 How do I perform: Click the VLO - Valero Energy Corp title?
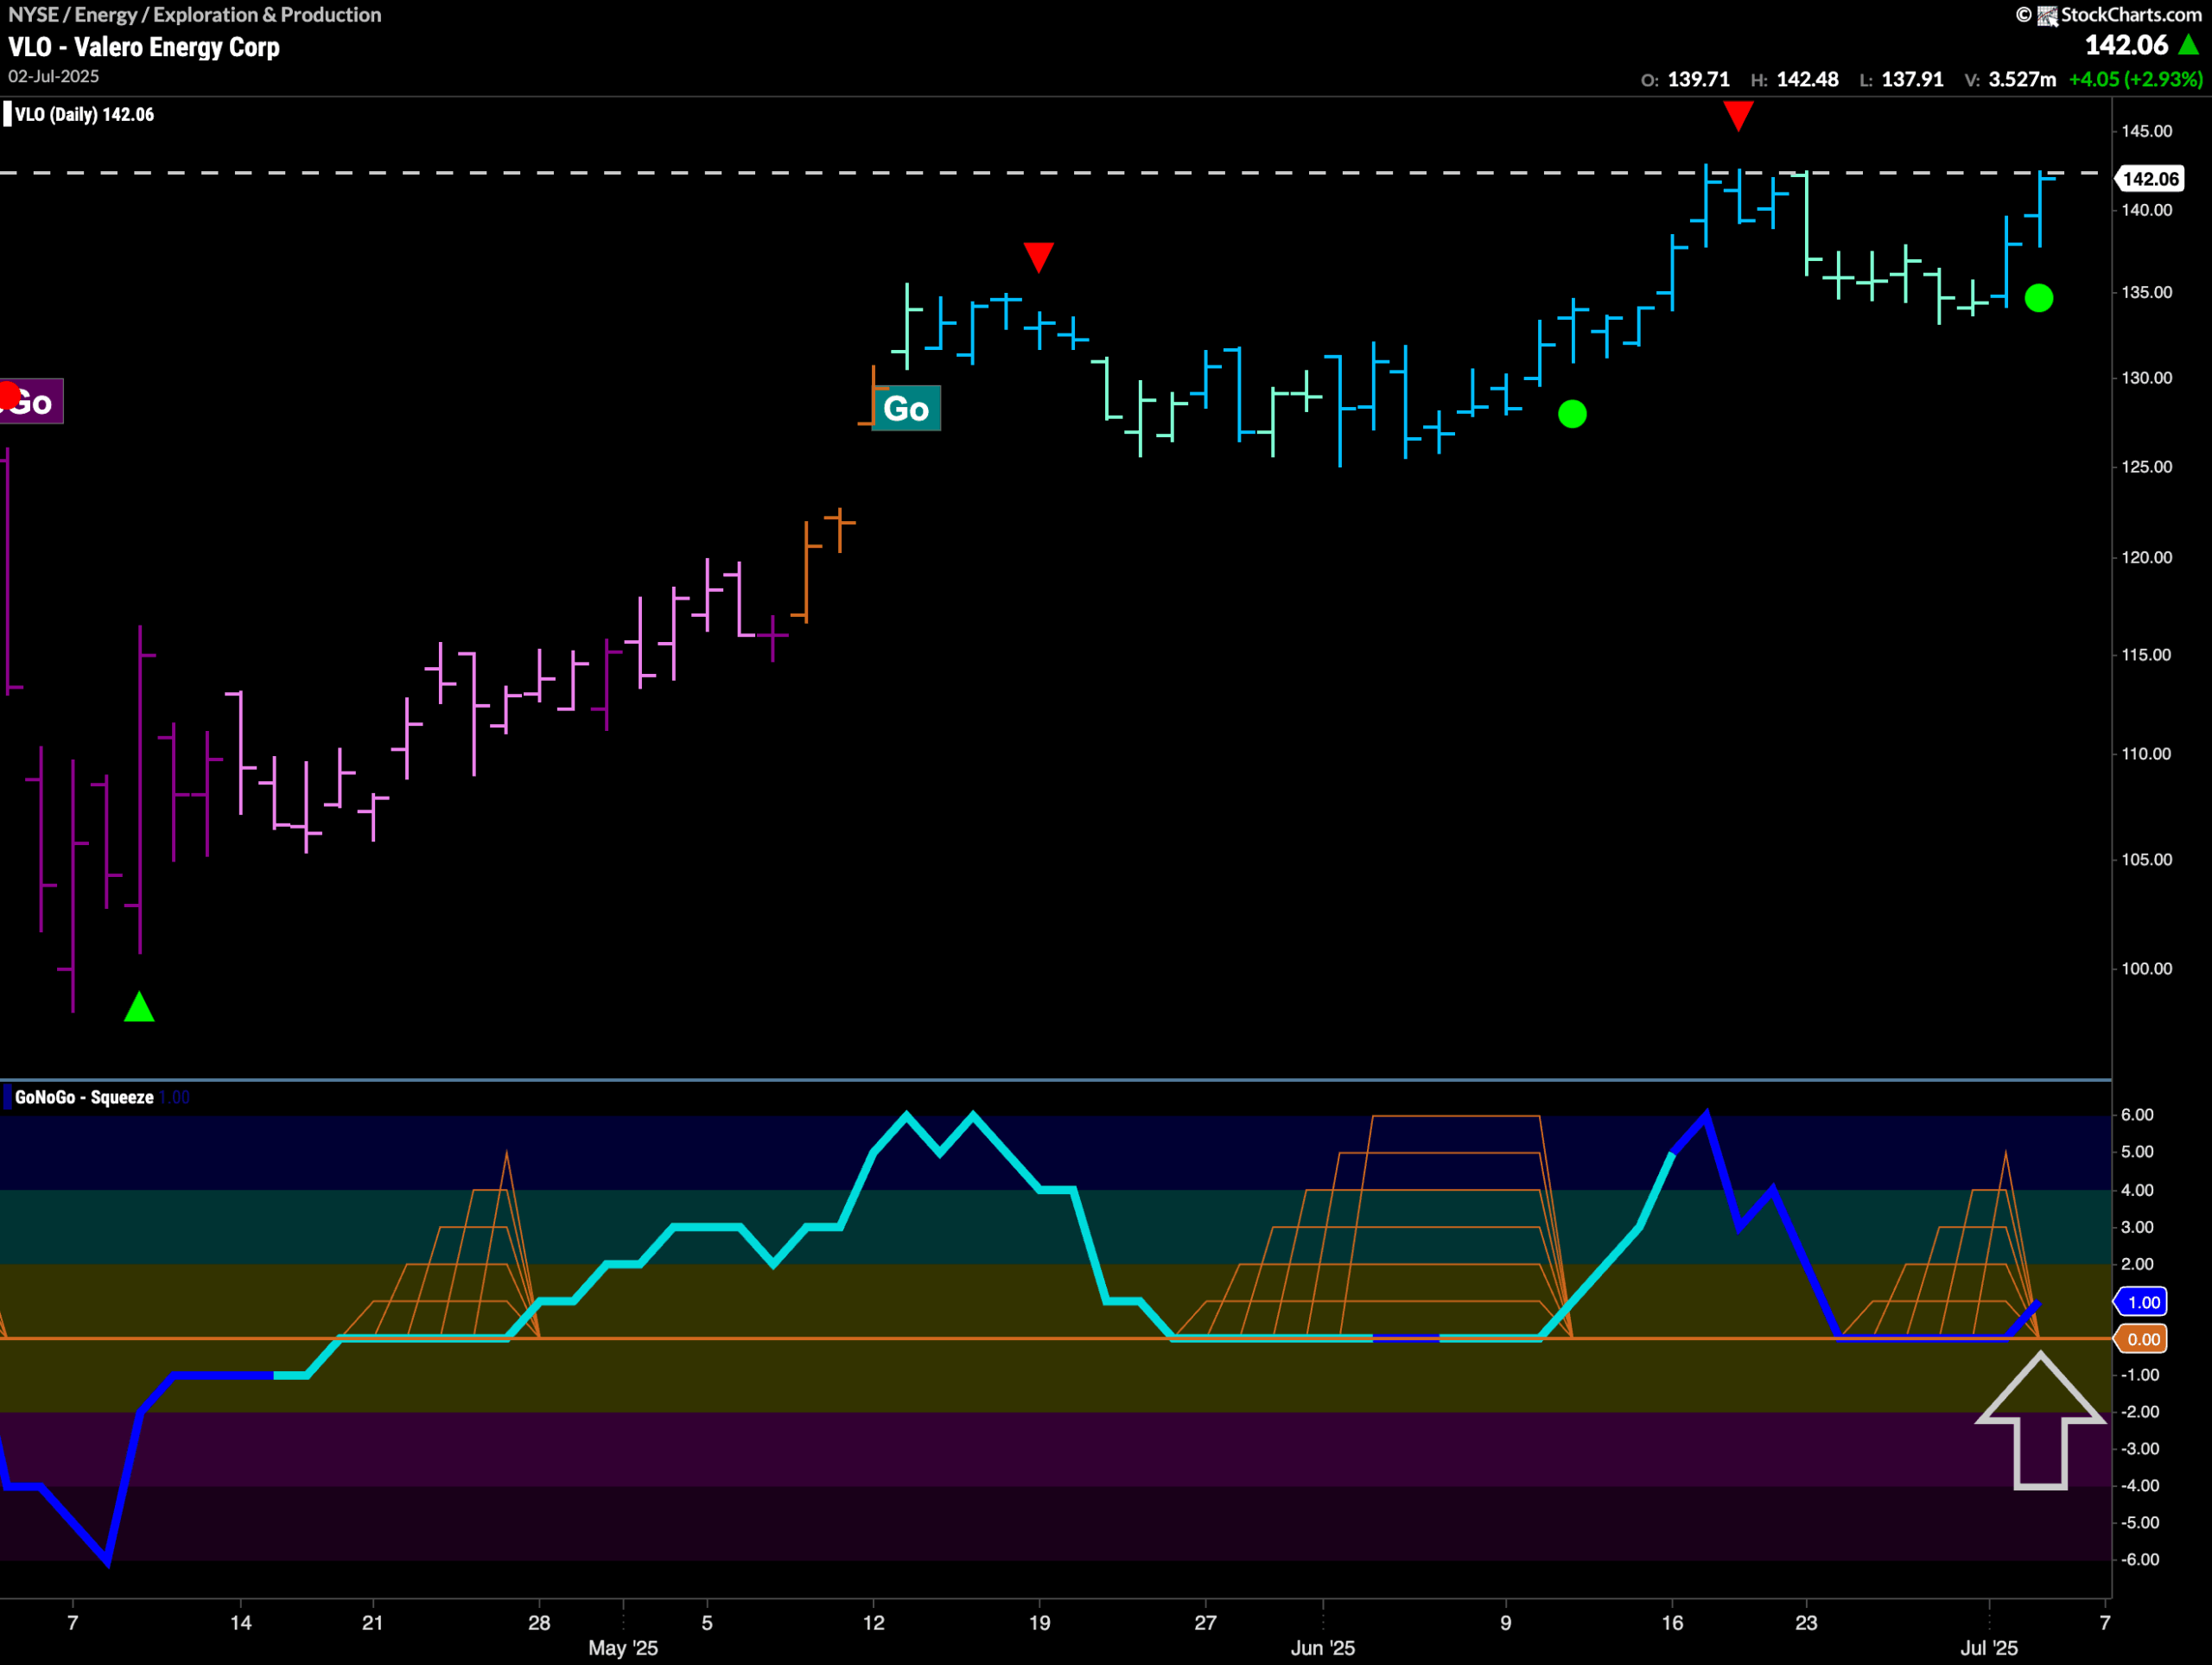(144, 47)
